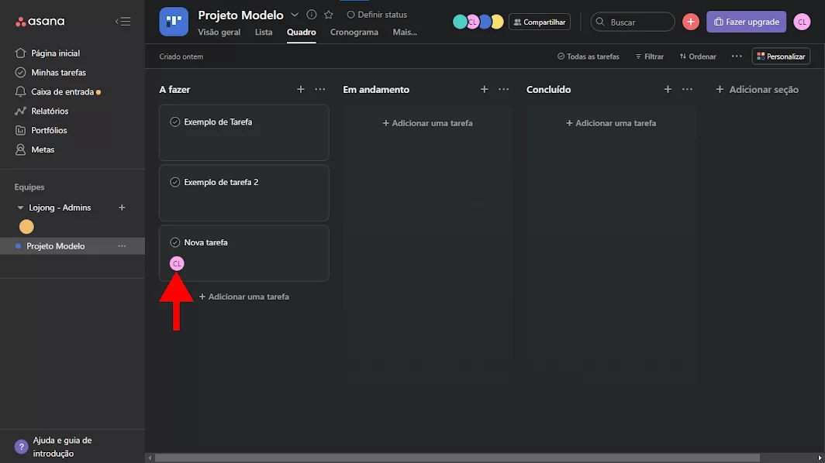
Task: Mark Exemplo de tarefa 2 complete
Action: pos(174,183)
